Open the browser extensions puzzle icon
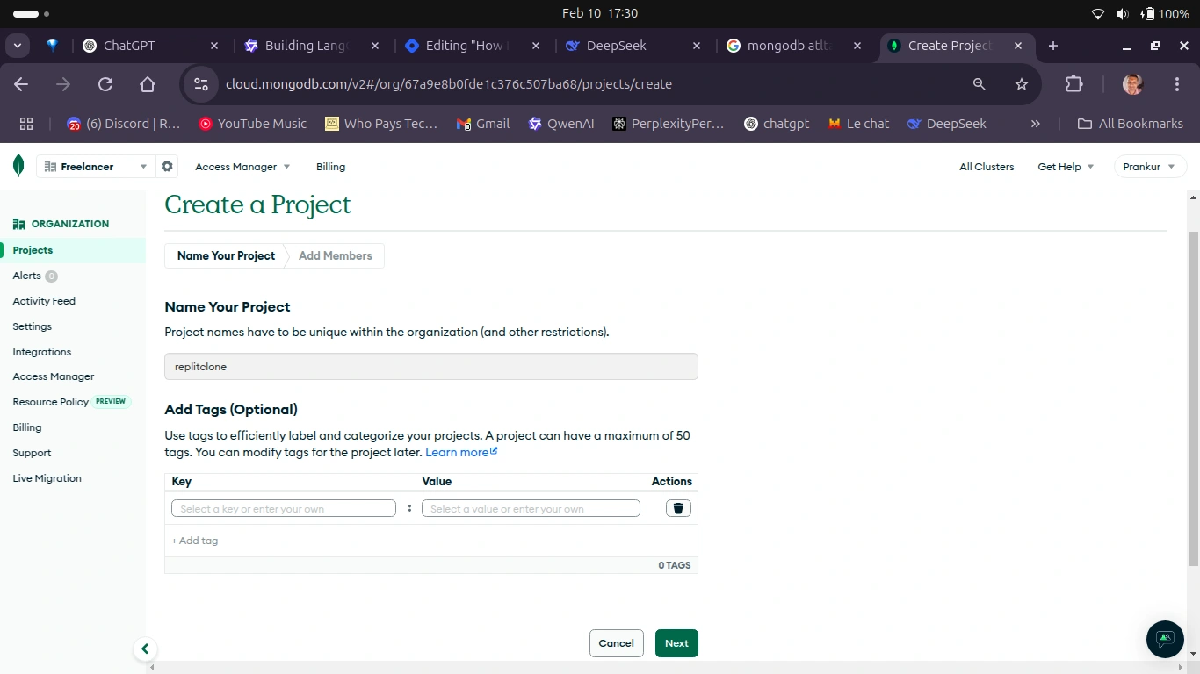Viewport: 1200px width, 674px height. [x=1073, y=84]
